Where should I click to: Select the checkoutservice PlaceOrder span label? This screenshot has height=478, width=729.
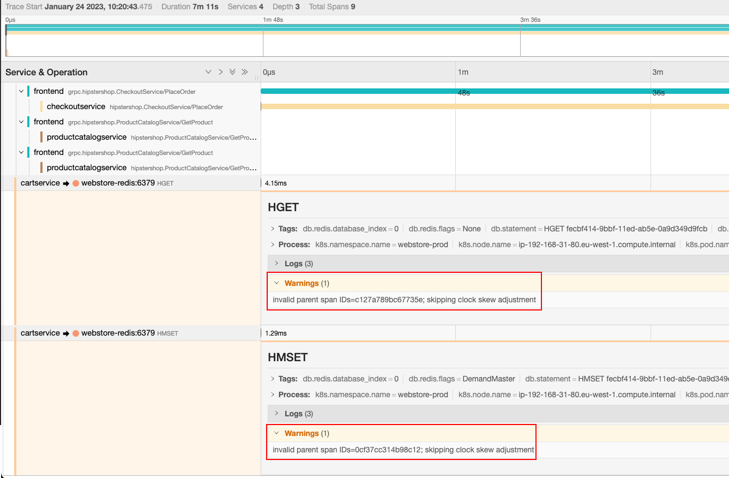[76, 106]
